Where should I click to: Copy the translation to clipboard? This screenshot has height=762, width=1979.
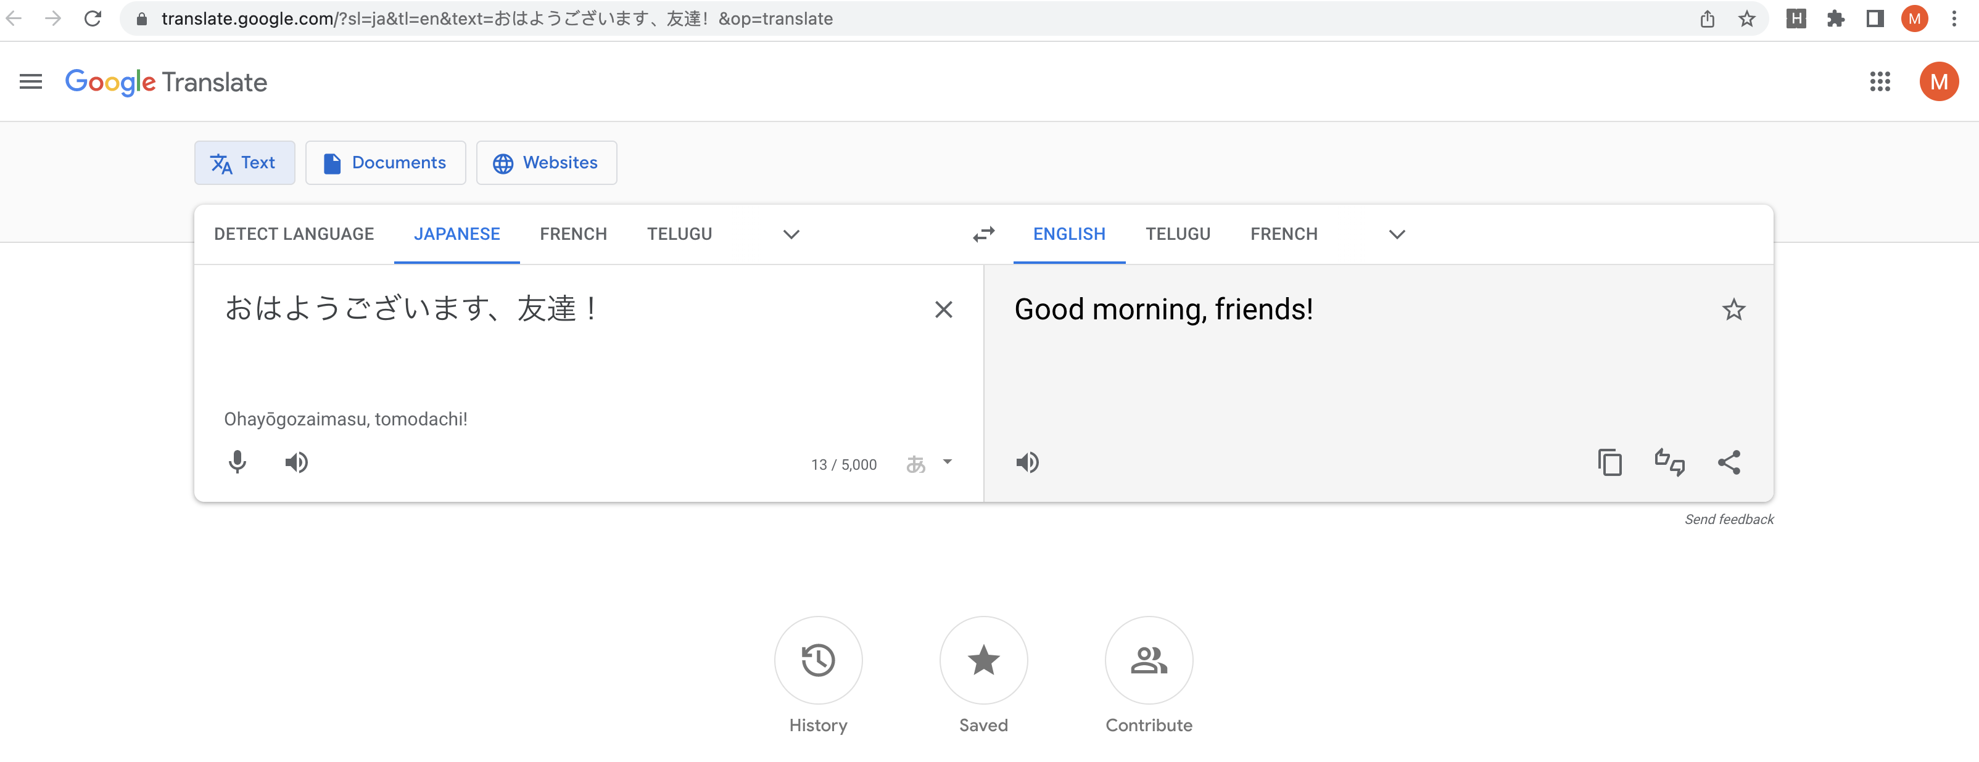pyautogui.click(x=1609, y=462)
